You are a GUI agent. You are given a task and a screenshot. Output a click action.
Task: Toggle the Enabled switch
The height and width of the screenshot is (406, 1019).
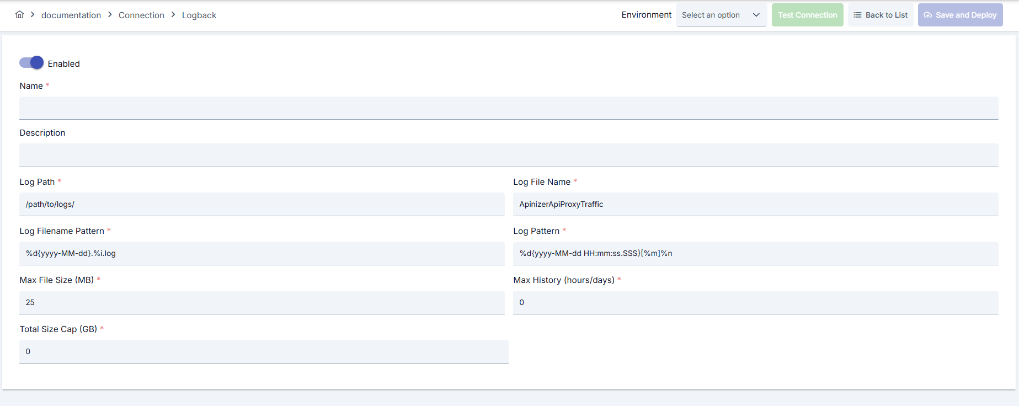coord(31,63)
